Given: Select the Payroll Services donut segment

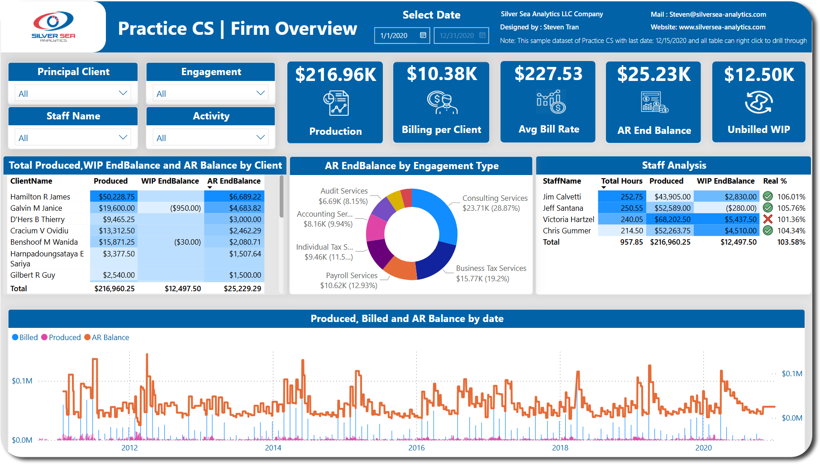Looking at the screenshot, I should coord(400,270).
